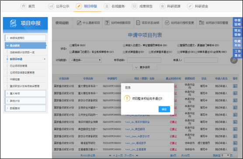The image size is (243, 159).
Task: Expand the 申报快速导引 sidebar section
Action: click(x=25, y=38)
